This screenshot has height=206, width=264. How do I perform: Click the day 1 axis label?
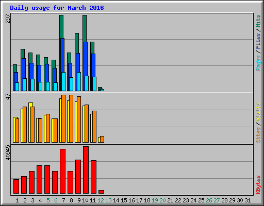(x=17, y=200)
